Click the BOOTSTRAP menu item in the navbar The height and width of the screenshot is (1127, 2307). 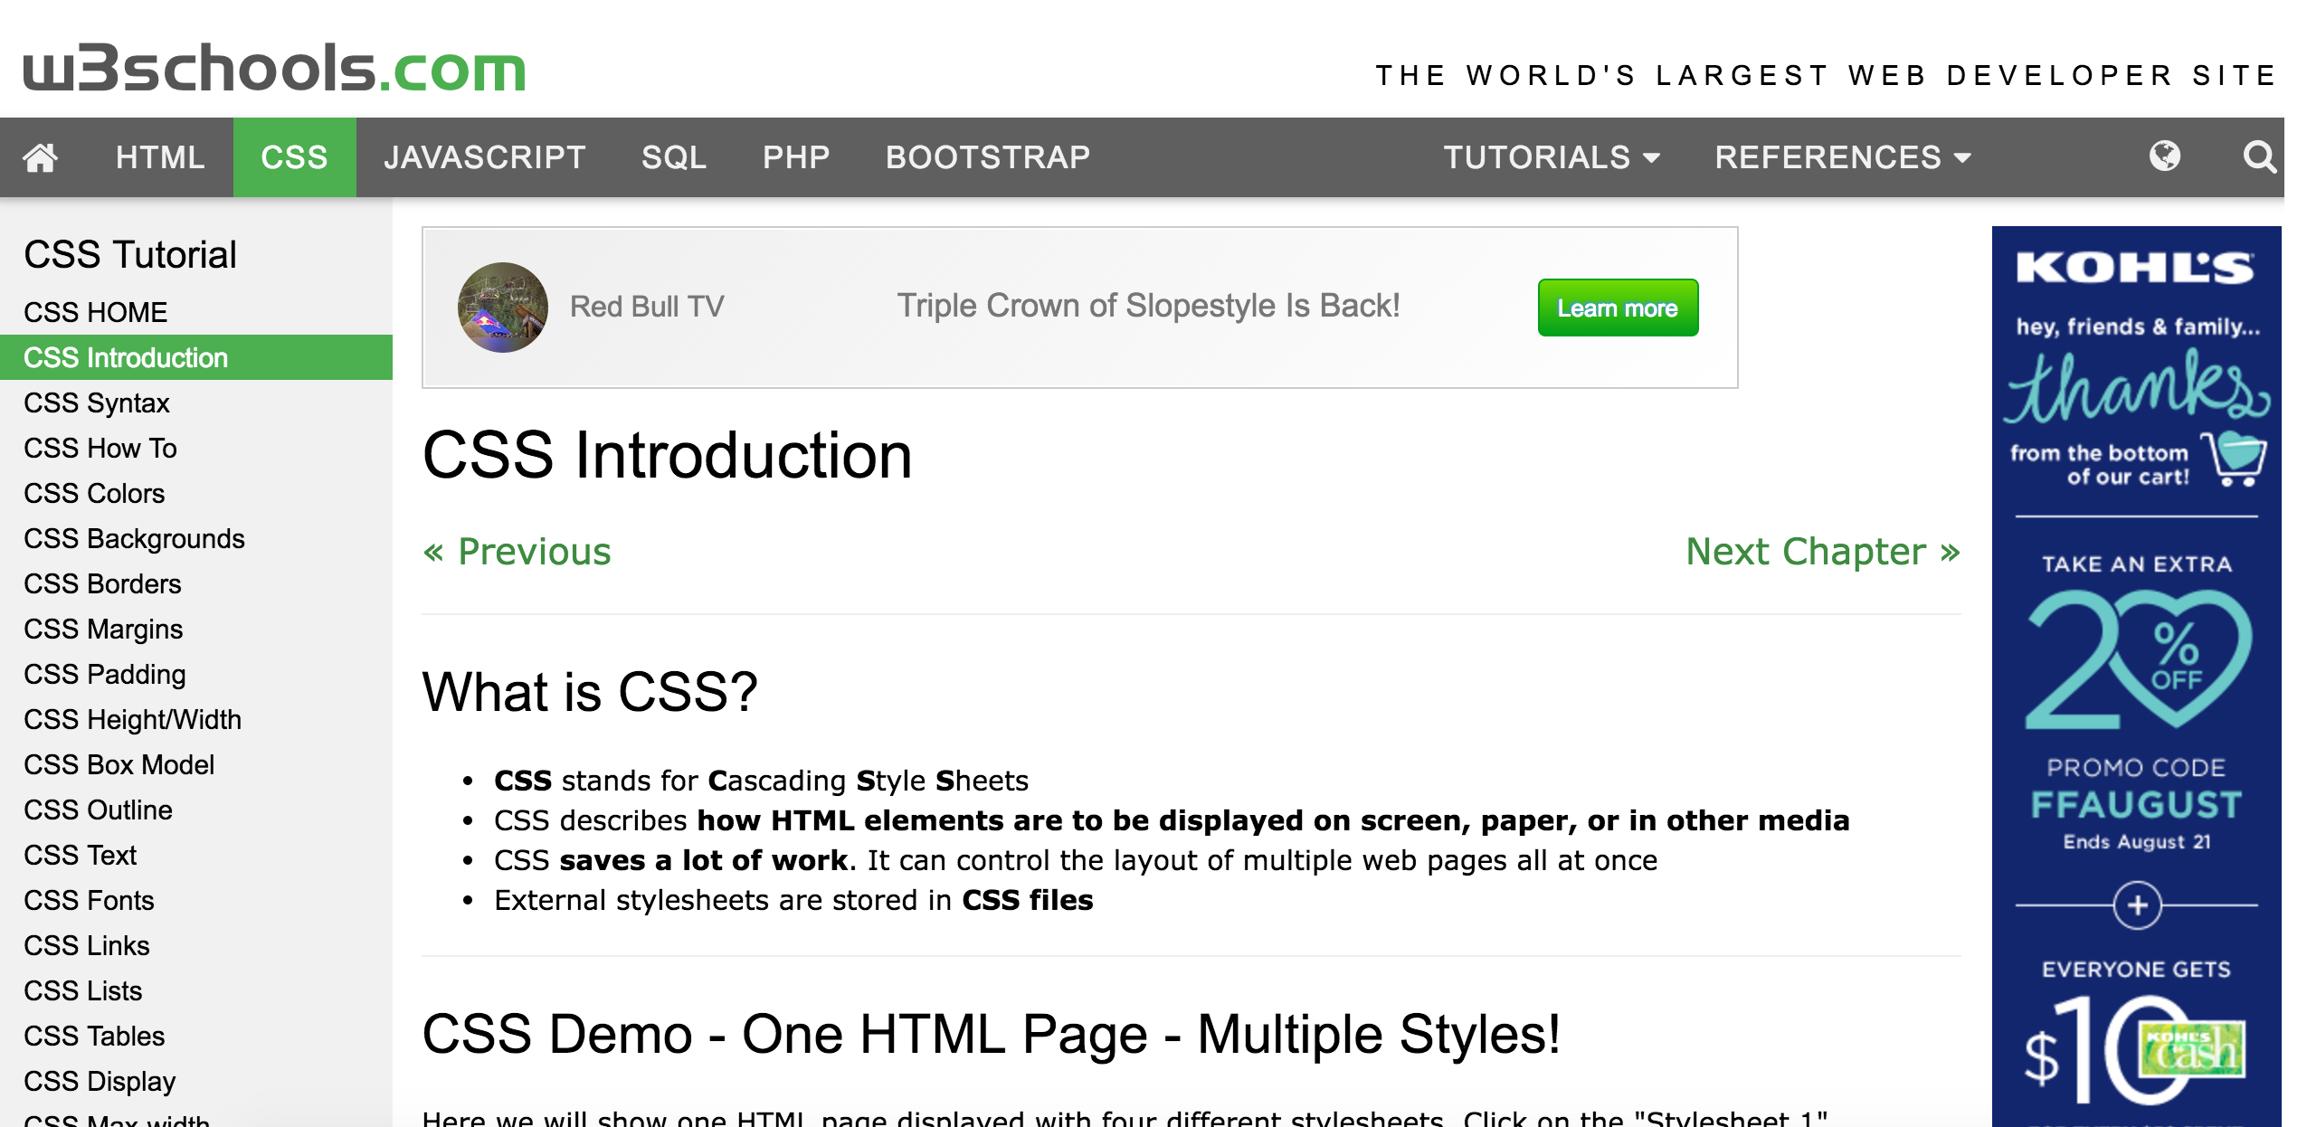point(989,156)
